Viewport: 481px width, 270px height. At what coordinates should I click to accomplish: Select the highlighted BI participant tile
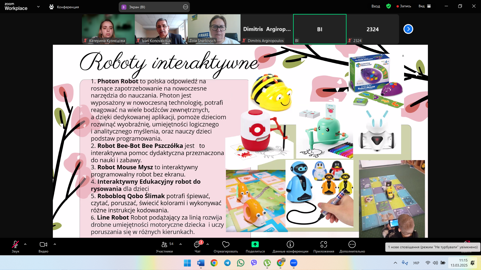click(320, 29)
